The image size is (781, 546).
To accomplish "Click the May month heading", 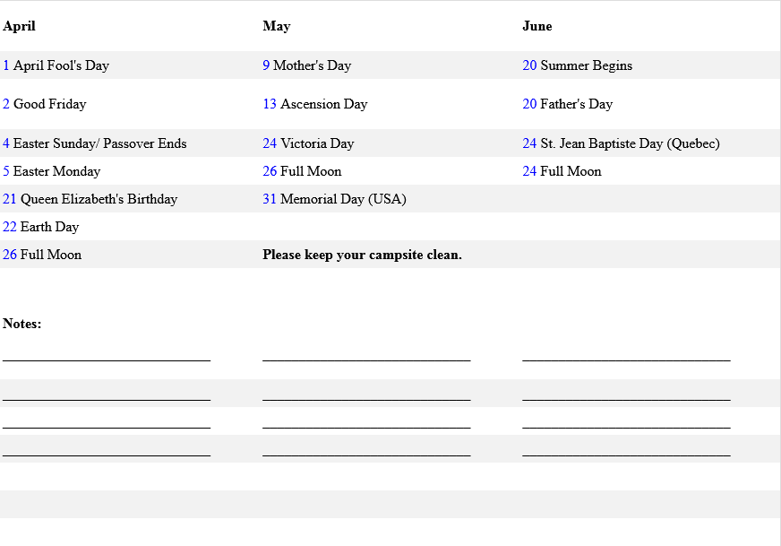I will pyautogui.click(x=277, y=26).
